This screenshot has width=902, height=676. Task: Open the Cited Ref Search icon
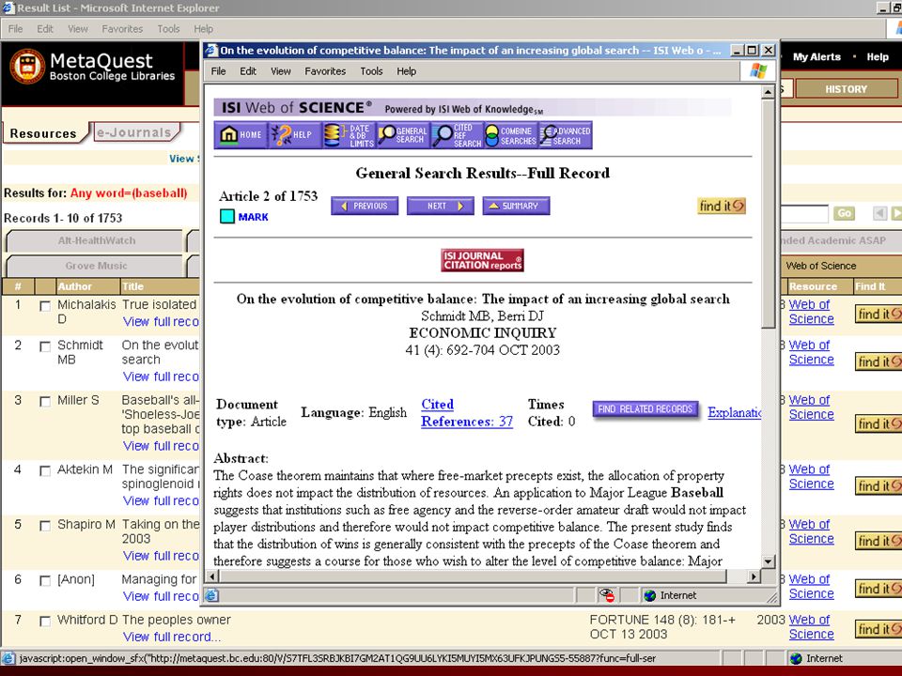[x=457, y=135]
